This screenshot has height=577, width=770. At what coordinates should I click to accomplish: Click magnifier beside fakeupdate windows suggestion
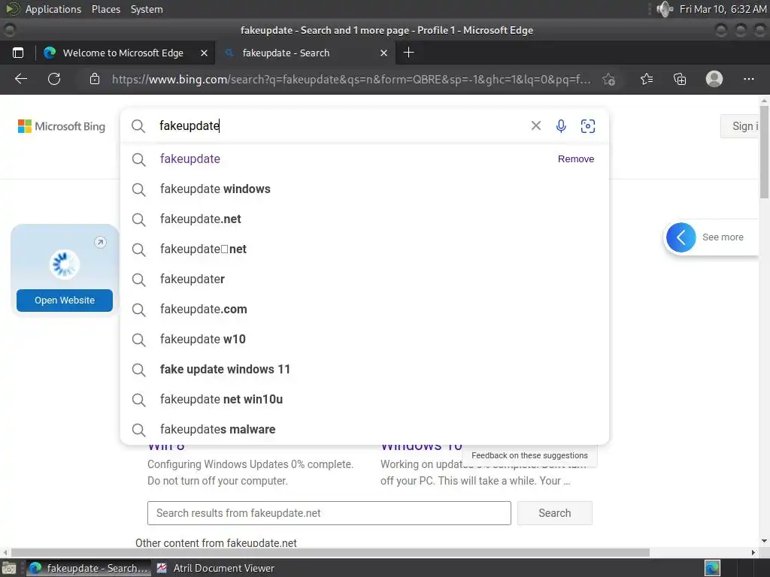tap(138, 189)
